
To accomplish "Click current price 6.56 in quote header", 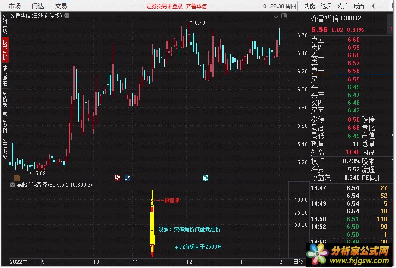I will tap(319, 30).
